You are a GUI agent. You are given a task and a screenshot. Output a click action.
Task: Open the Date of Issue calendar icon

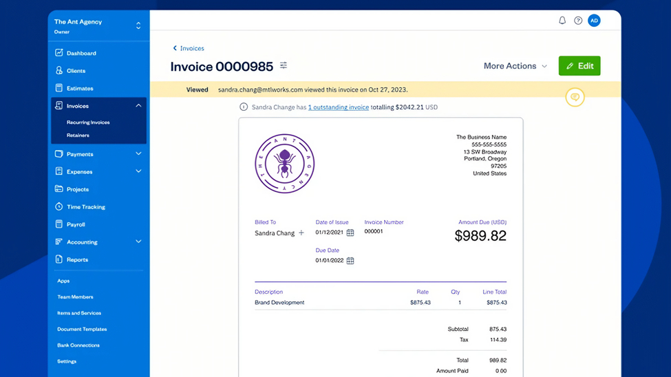tap(350, 233)
